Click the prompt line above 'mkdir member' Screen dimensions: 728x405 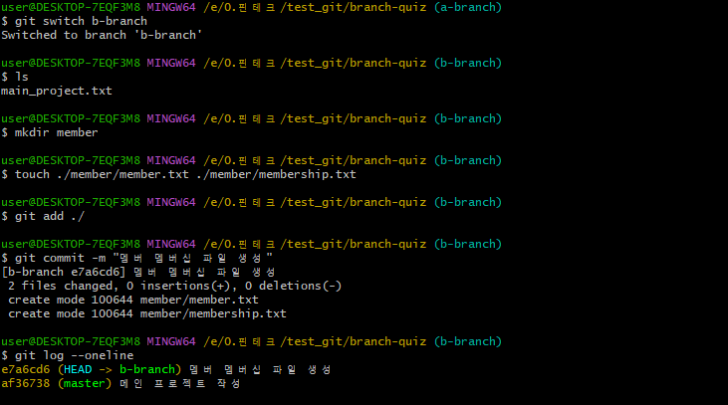[x=251, y=118]
